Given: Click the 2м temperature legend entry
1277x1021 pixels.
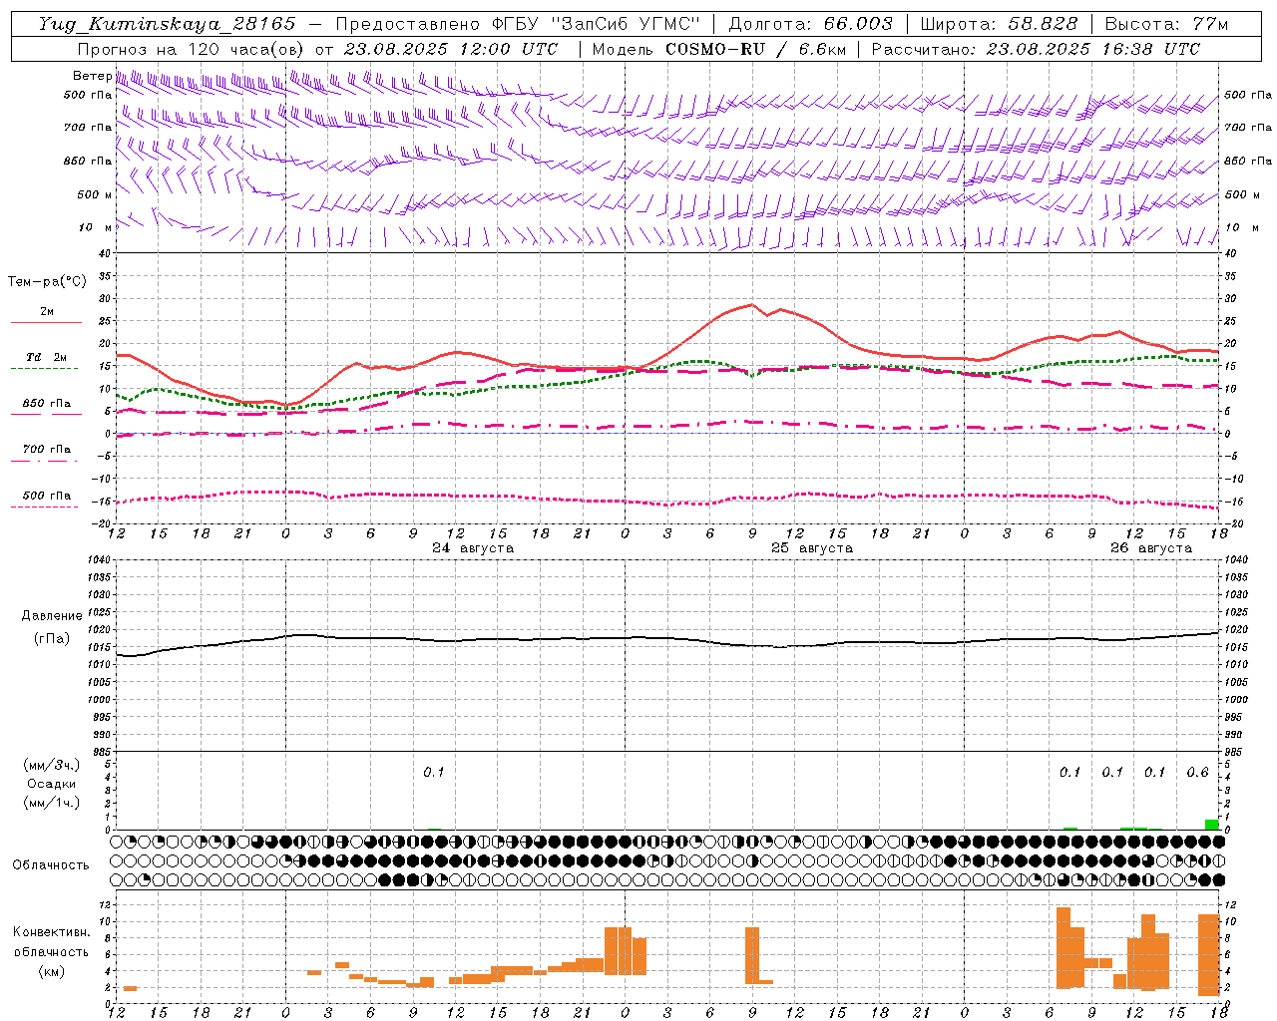Looking at the screenshot, I should click(47, 311).
